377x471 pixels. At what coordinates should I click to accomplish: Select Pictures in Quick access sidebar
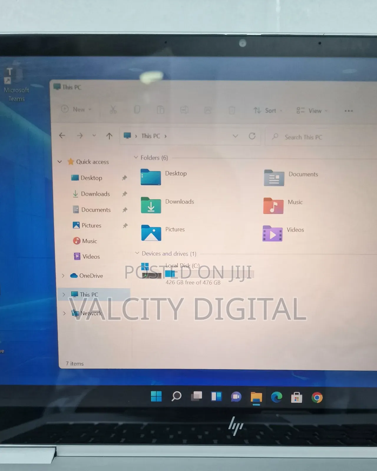coord(87,225)
